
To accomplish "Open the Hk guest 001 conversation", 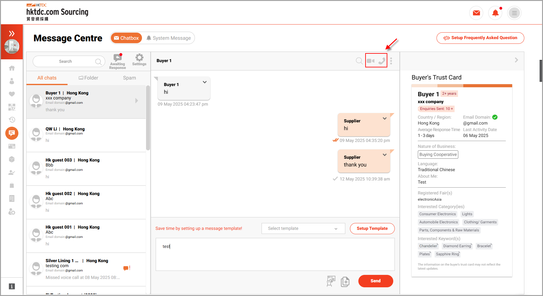I will pos(86,236).
